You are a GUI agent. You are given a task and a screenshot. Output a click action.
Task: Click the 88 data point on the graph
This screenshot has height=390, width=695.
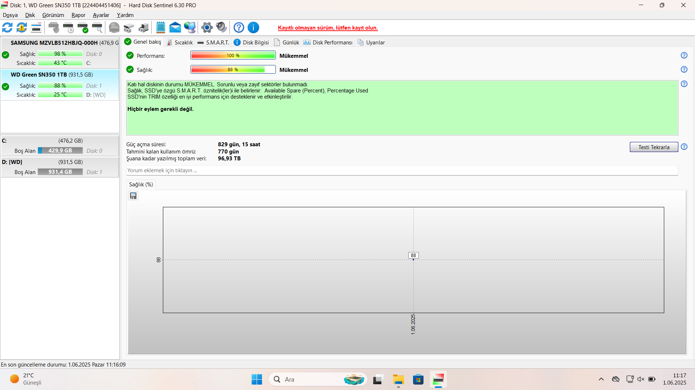[x=413, y=259]
